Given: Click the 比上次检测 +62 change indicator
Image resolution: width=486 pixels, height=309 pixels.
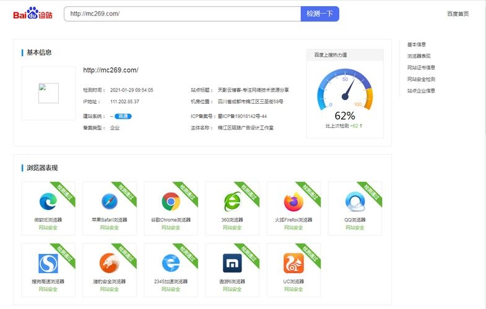Looking at the screenshot, I should tap(344, 126).
